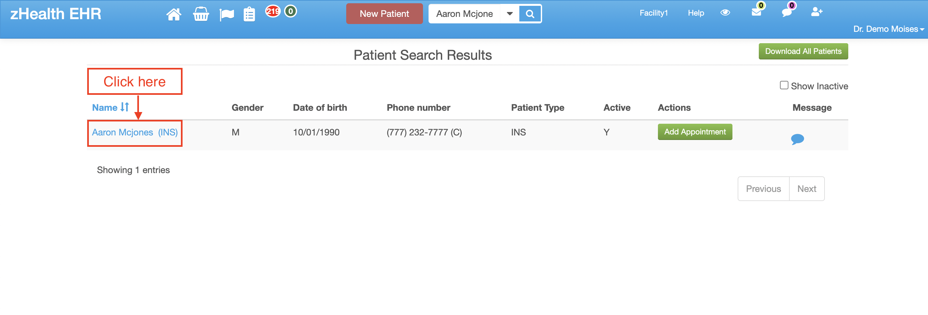Open the Dr. Demo Moises user menu
Image resolution: width=928 pixels, height=315 pixels.
(x=888, y=29)
